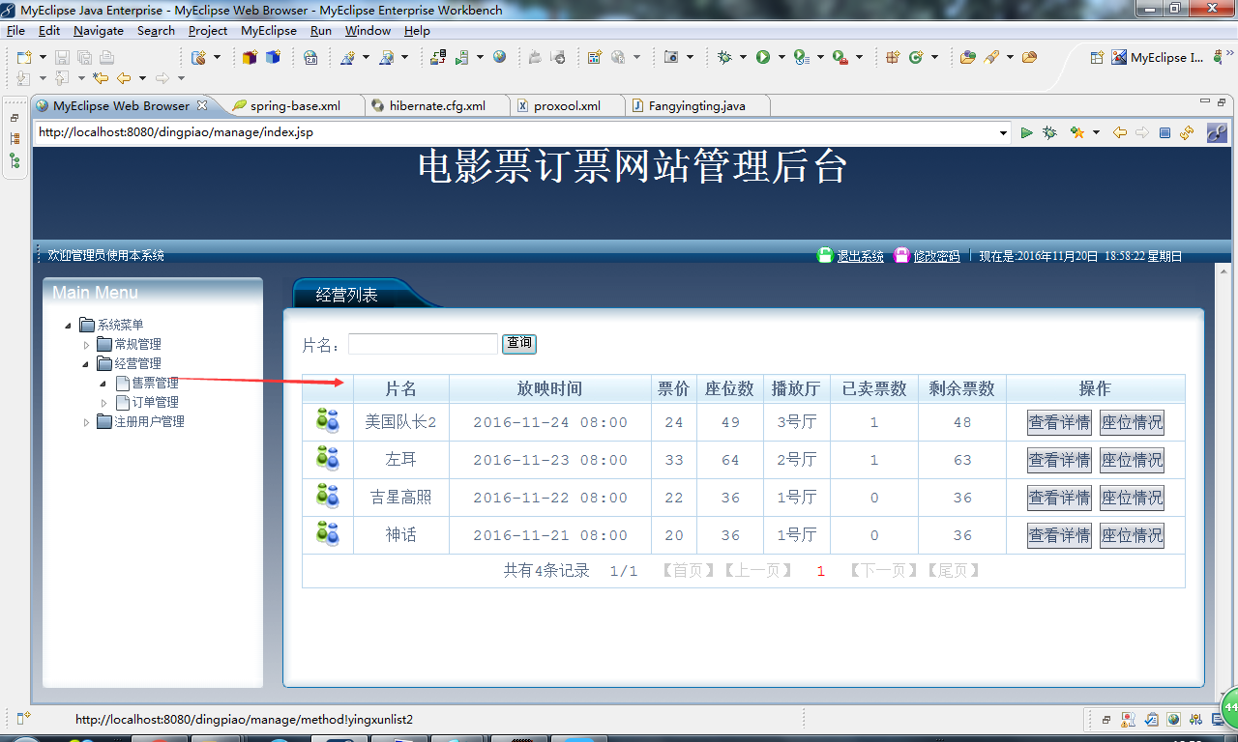Click browser stop loading square icon
Image resolution: width=1238 pixels, height=742 pixels.
coord(1164,132)
